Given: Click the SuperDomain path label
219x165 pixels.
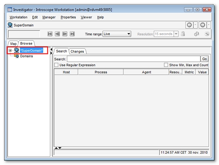Looking at the screenshot, I should coord(24,25).
